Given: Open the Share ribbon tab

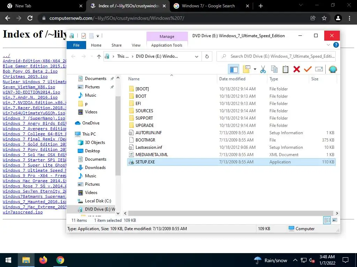Looking at the screenshot, I should click(116, 45).
